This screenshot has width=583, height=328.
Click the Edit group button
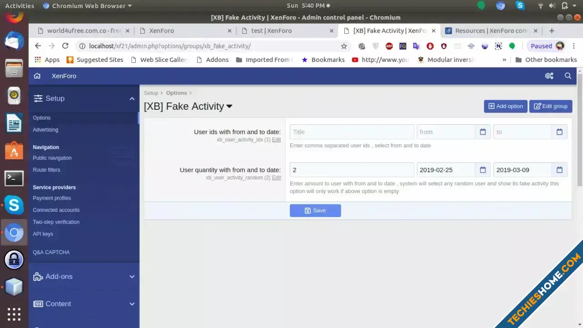click(551, 106)
